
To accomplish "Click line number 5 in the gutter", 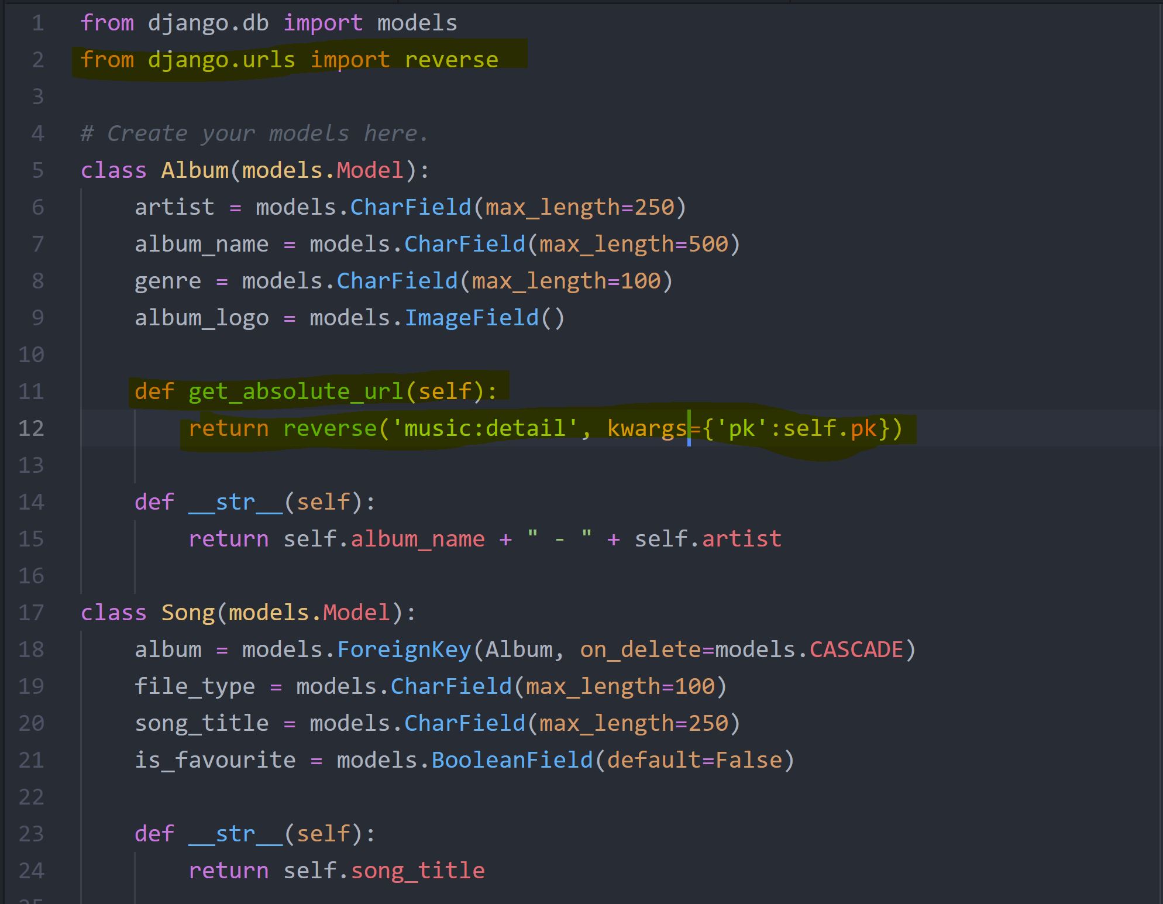I will [37, 170].
